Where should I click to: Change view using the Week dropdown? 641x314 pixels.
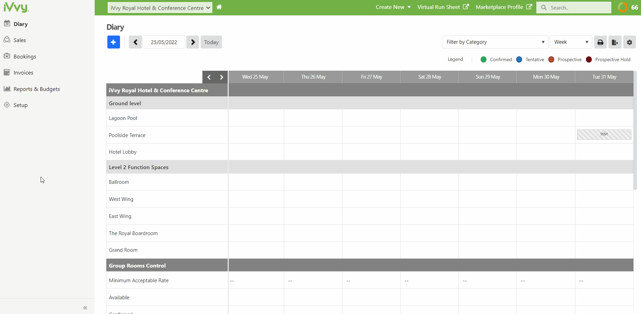(x=570, y=42)
